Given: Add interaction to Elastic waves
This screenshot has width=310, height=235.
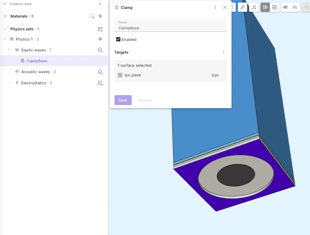Looking at the screenshot, I should point(100,50).
